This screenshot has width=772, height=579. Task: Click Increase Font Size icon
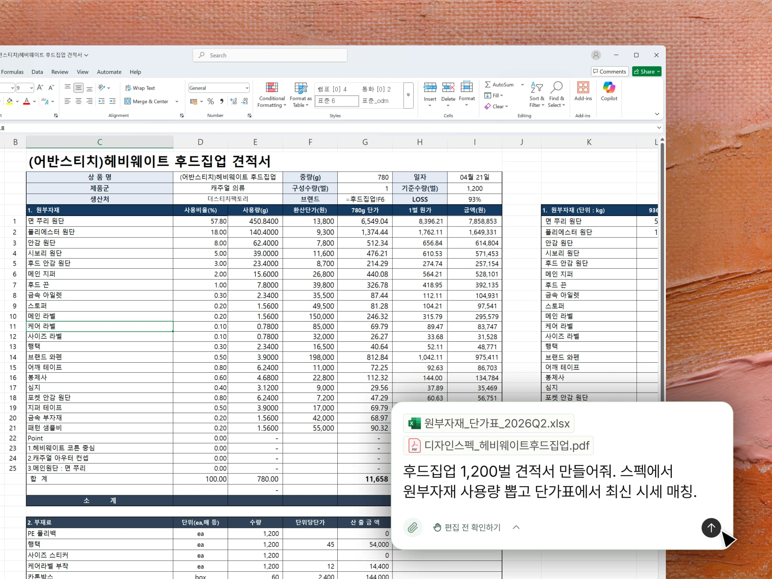[40, 88]
